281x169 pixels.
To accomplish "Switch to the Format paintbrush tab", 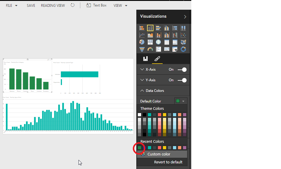I will [157, 59].
